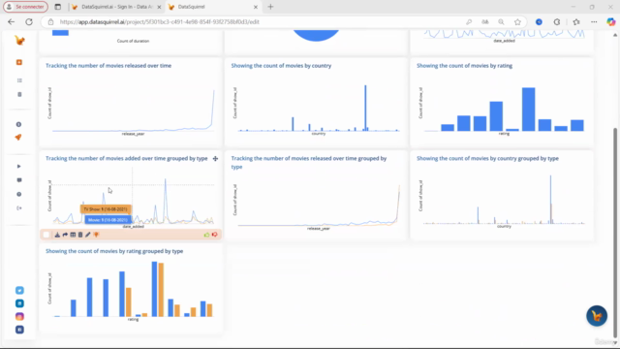Click the DataSquirrel squirrel logo in sidebar
620x349 pixels.
coord(19,41)
